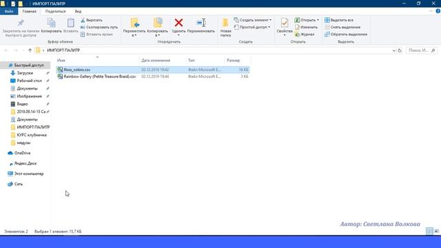This screenshot has height=248, width=441.
Task: Switch to View (Вид) tab
Action: tap(78, 11)
